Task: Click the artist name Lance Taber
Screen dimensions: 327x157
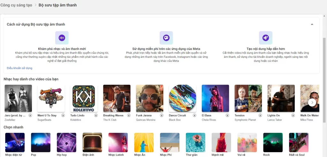Action: click(275, 120)
